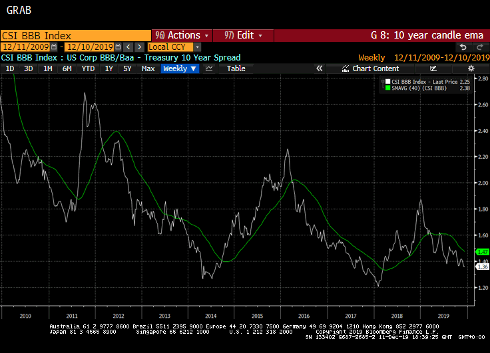The image size is (490, 353).
Task: Select the 1D time range
Action: 10,68
